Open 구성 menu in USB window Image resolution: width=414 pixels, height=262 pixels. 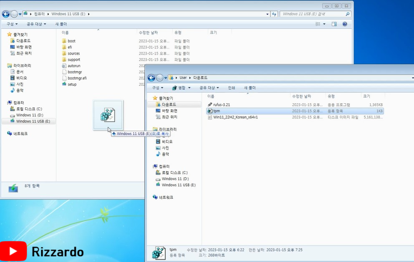(12, 24)
